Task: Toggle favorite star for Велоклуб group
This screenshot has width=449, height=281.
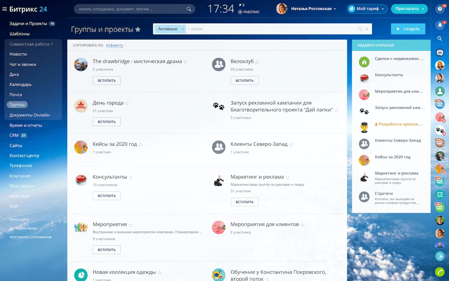Action: (x=257, y=62)
